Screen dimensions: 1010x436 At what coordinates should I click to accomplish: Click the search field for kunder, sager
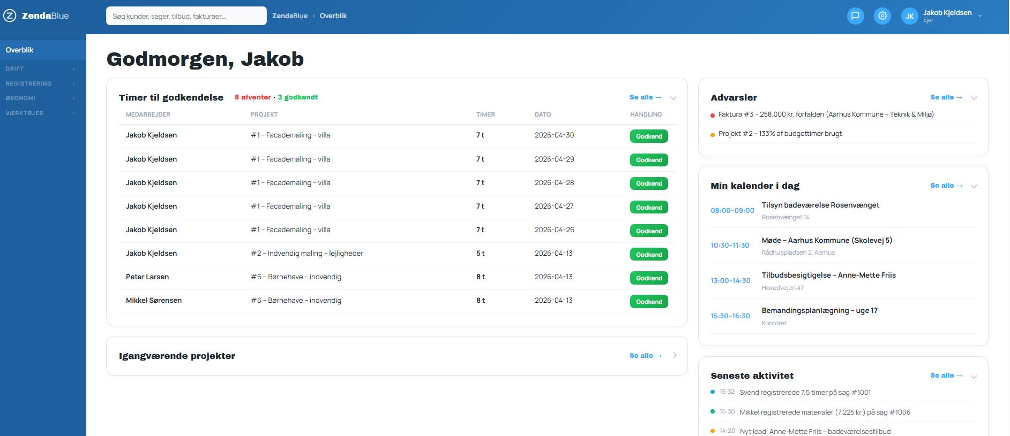(186, 16)
